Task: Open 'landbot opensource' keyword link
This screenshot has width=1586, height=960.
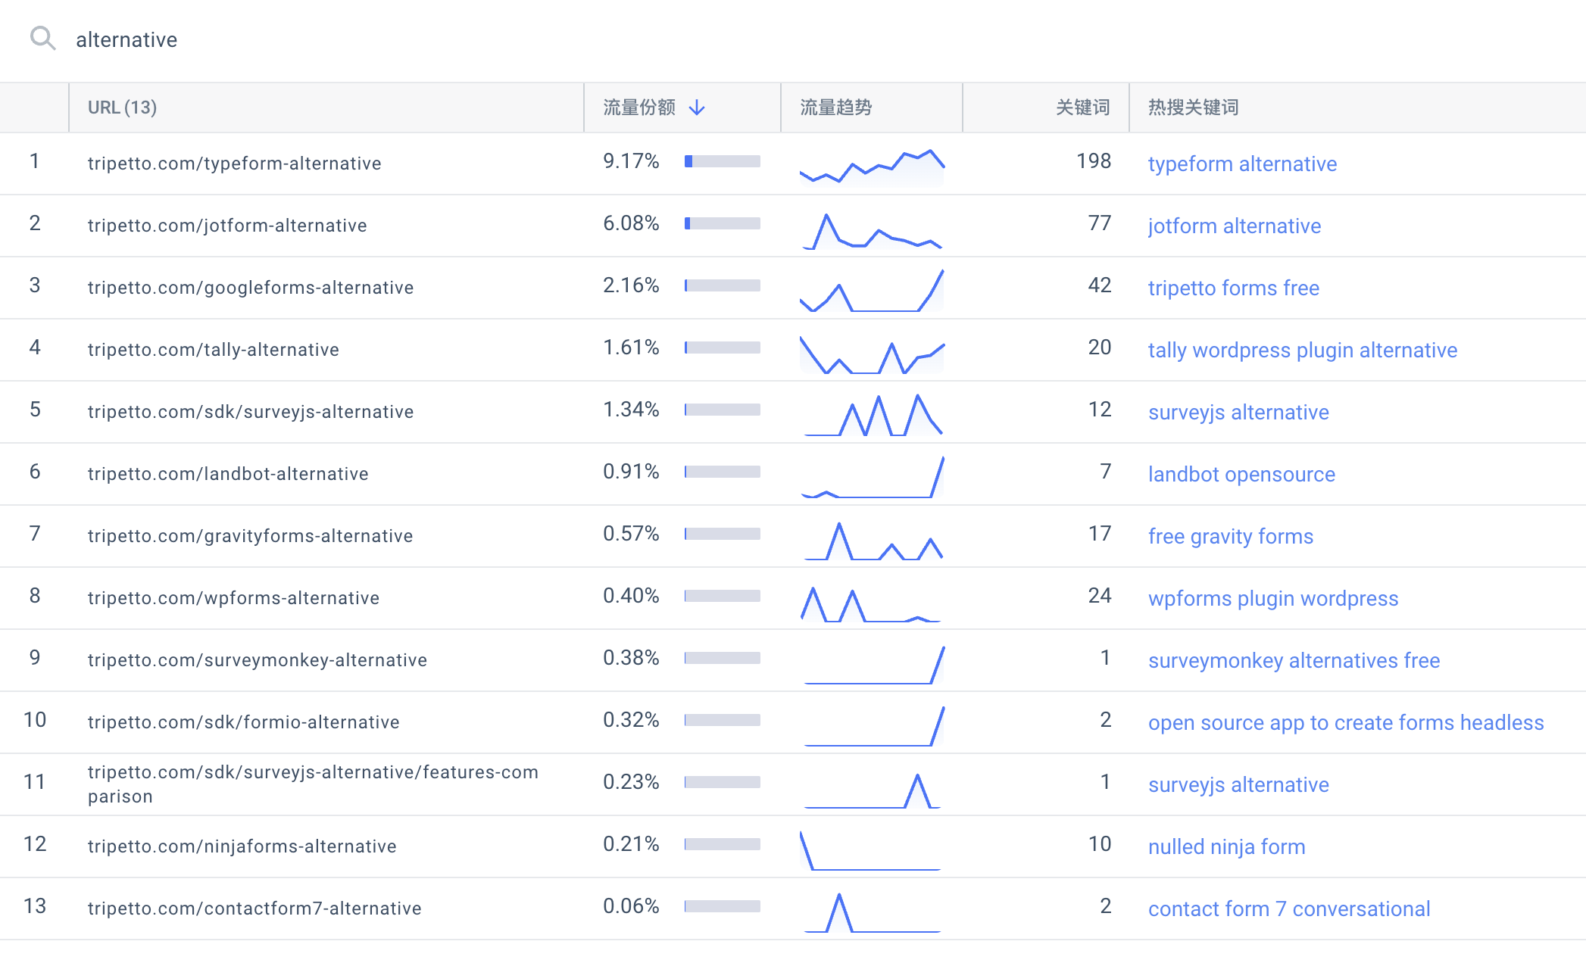Action: pyautogui.click(x=1241, y=474)
